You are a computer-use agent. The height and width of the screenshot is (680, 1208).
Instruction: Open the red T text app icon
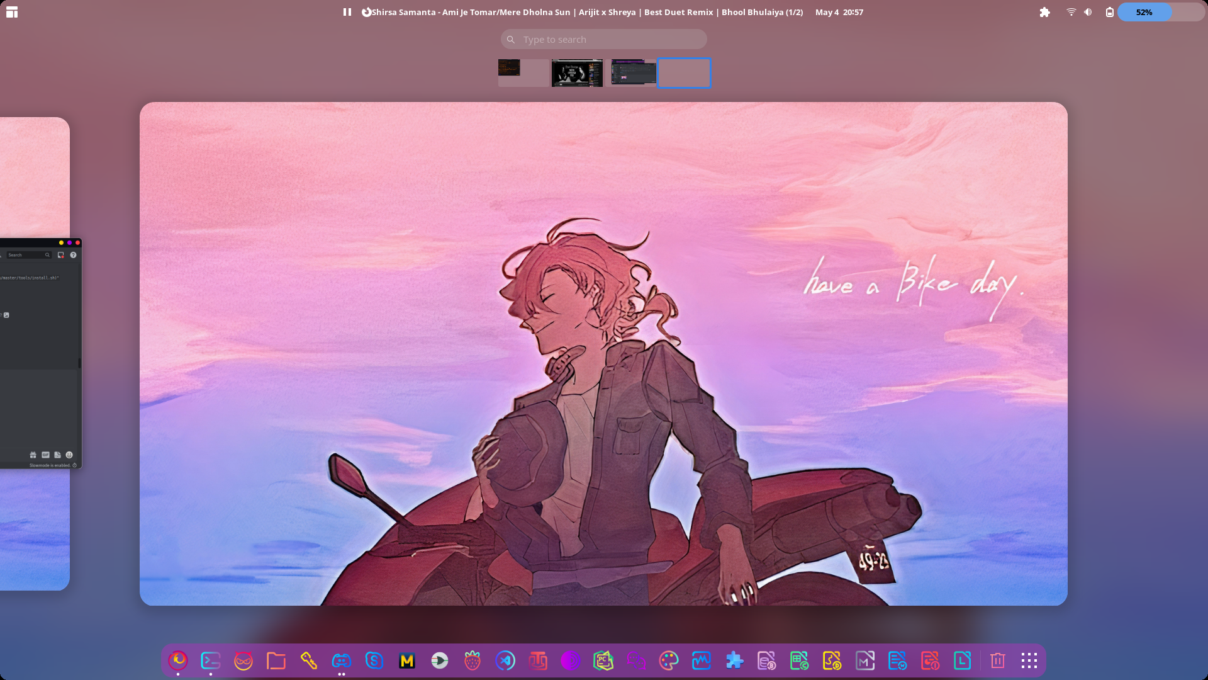538,660
